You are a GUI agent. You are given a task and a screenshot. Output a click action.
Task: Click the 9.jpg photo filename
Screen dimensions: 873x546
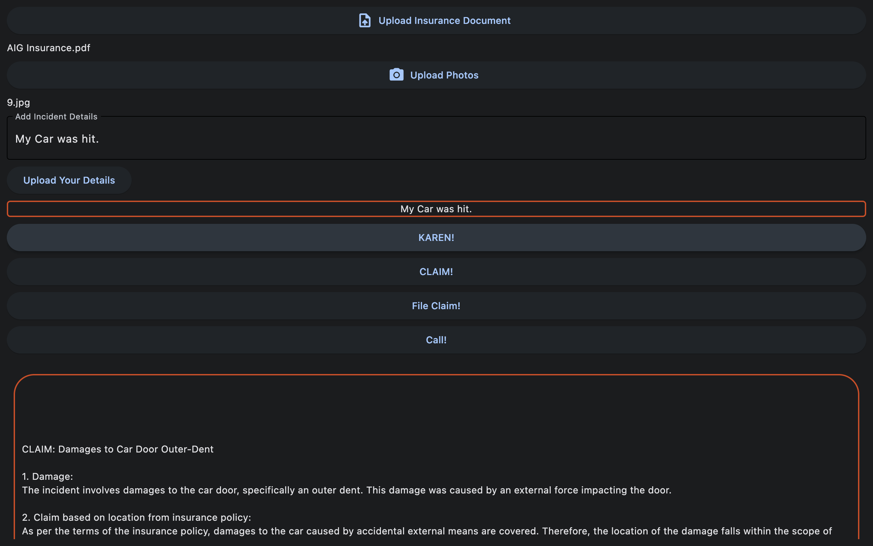[18, 102]
